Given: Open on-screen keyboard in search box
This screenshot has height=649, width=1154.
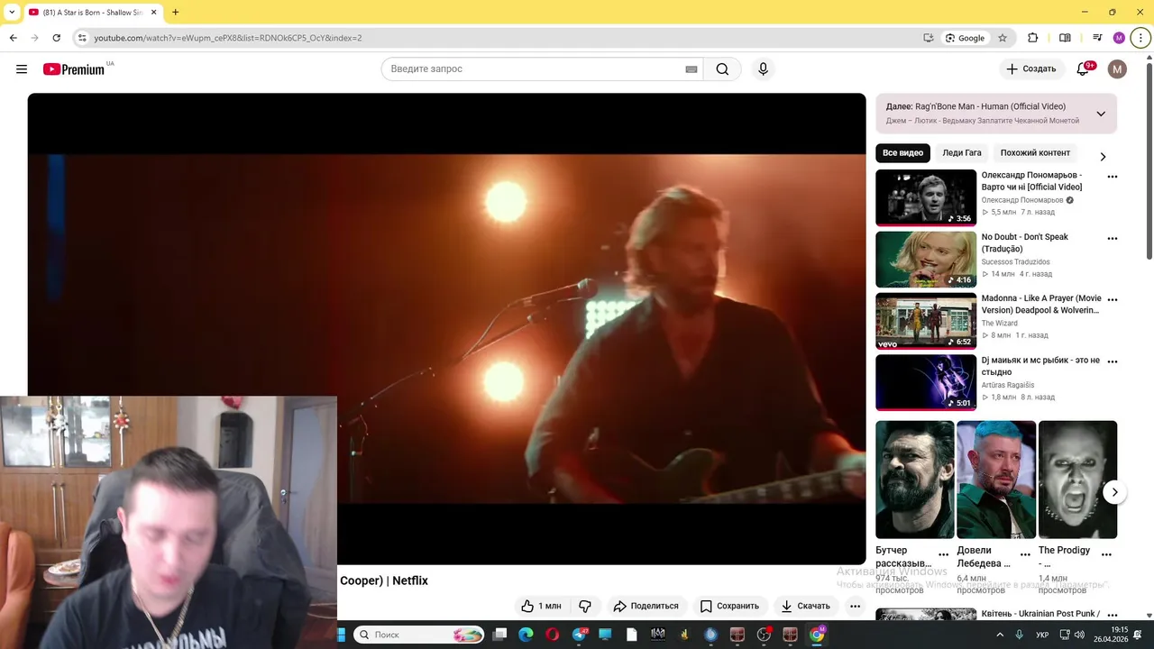Looking at the screenshot, I should (691, 69).
